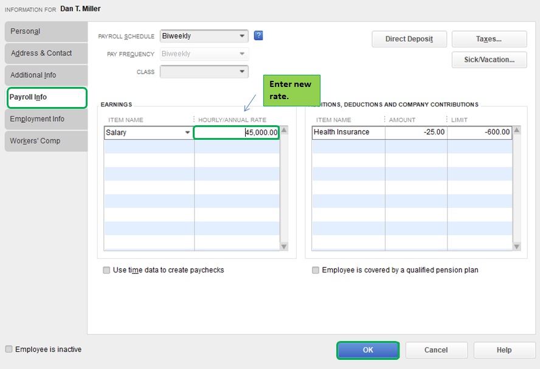Open the Taxes settings
This screenshot has width=540, height=369.
tap(489, 38)
